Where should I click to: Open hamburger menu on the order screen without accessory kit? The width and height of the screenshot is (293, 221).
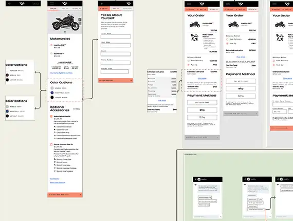[228, 4]
